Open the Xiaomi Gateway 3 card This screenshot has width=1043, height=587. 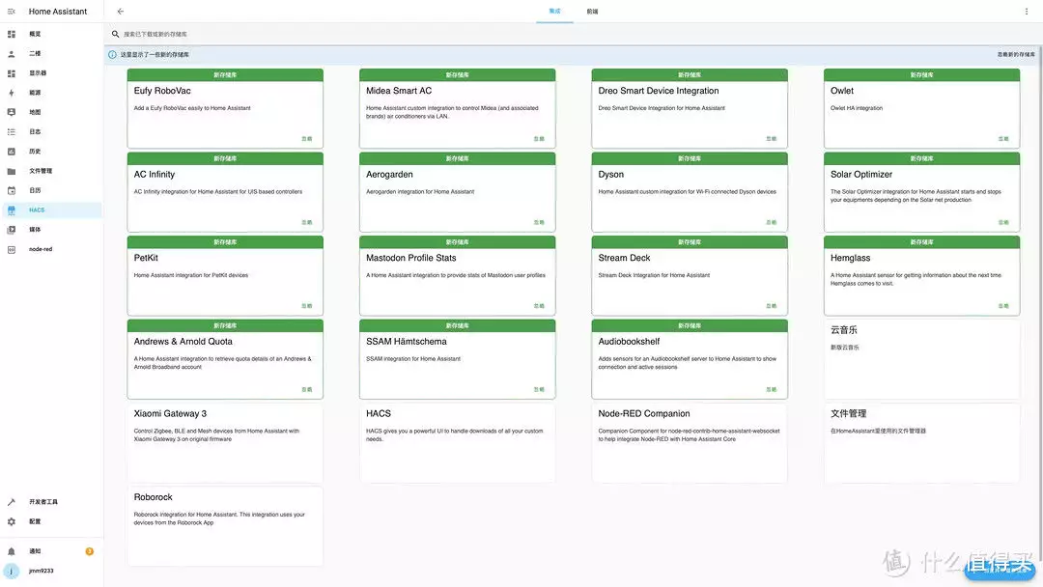[225, 443]
